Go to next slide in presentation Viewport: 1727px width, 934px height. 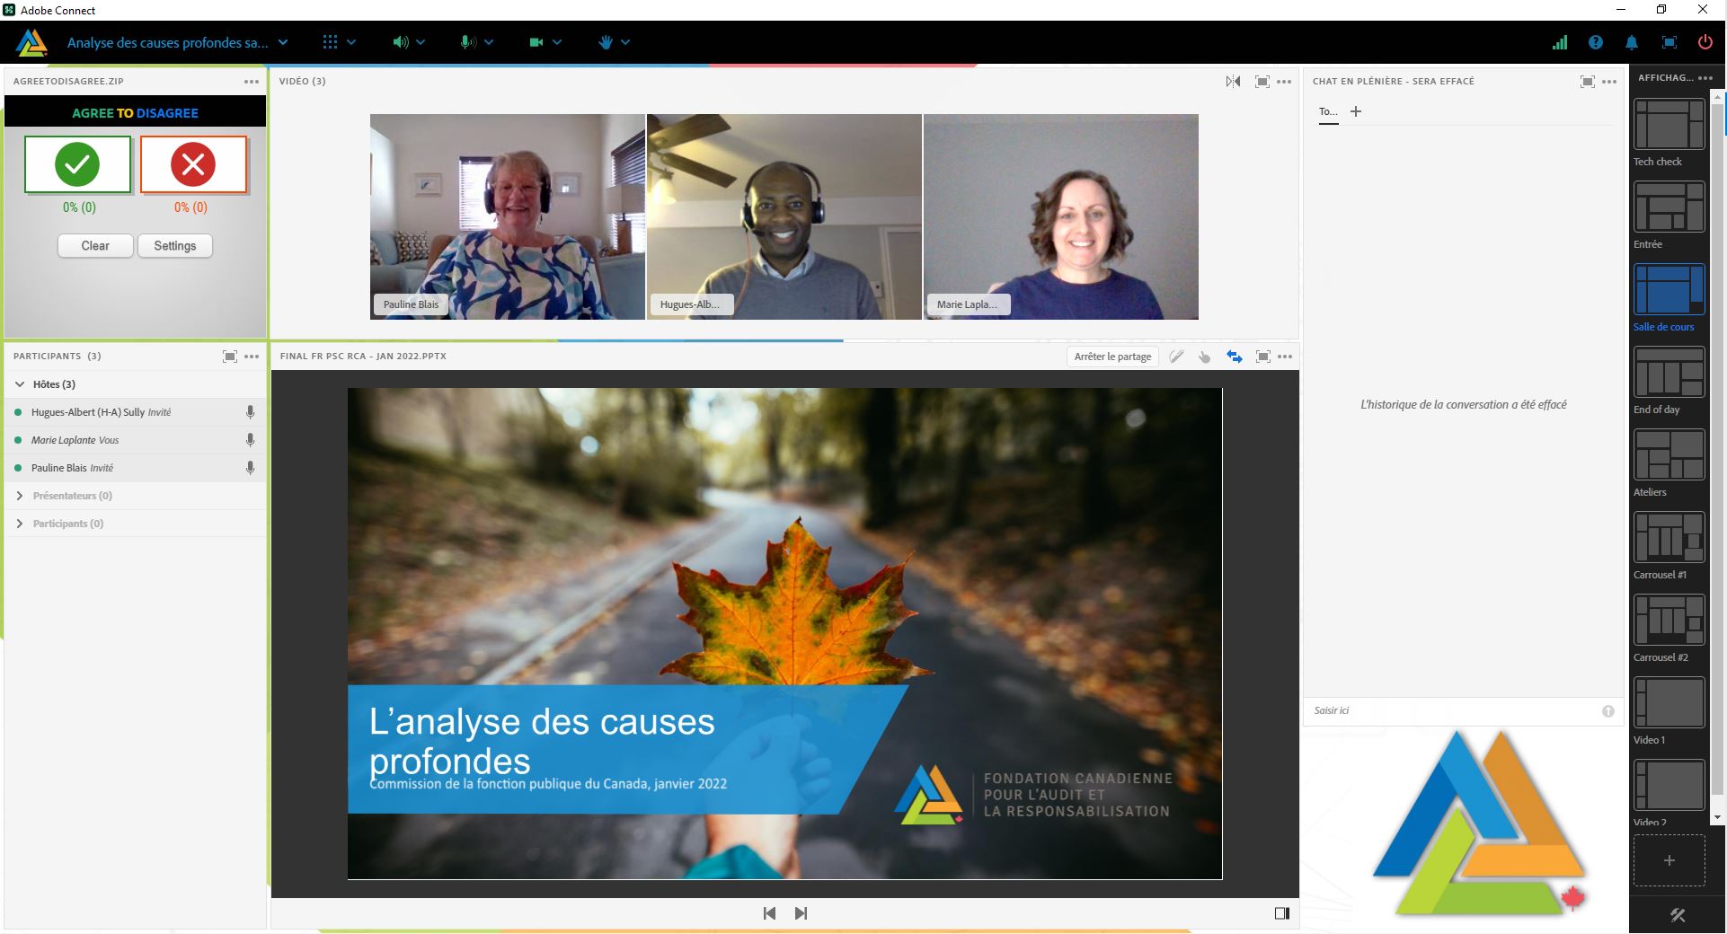(x=801, y=913)
